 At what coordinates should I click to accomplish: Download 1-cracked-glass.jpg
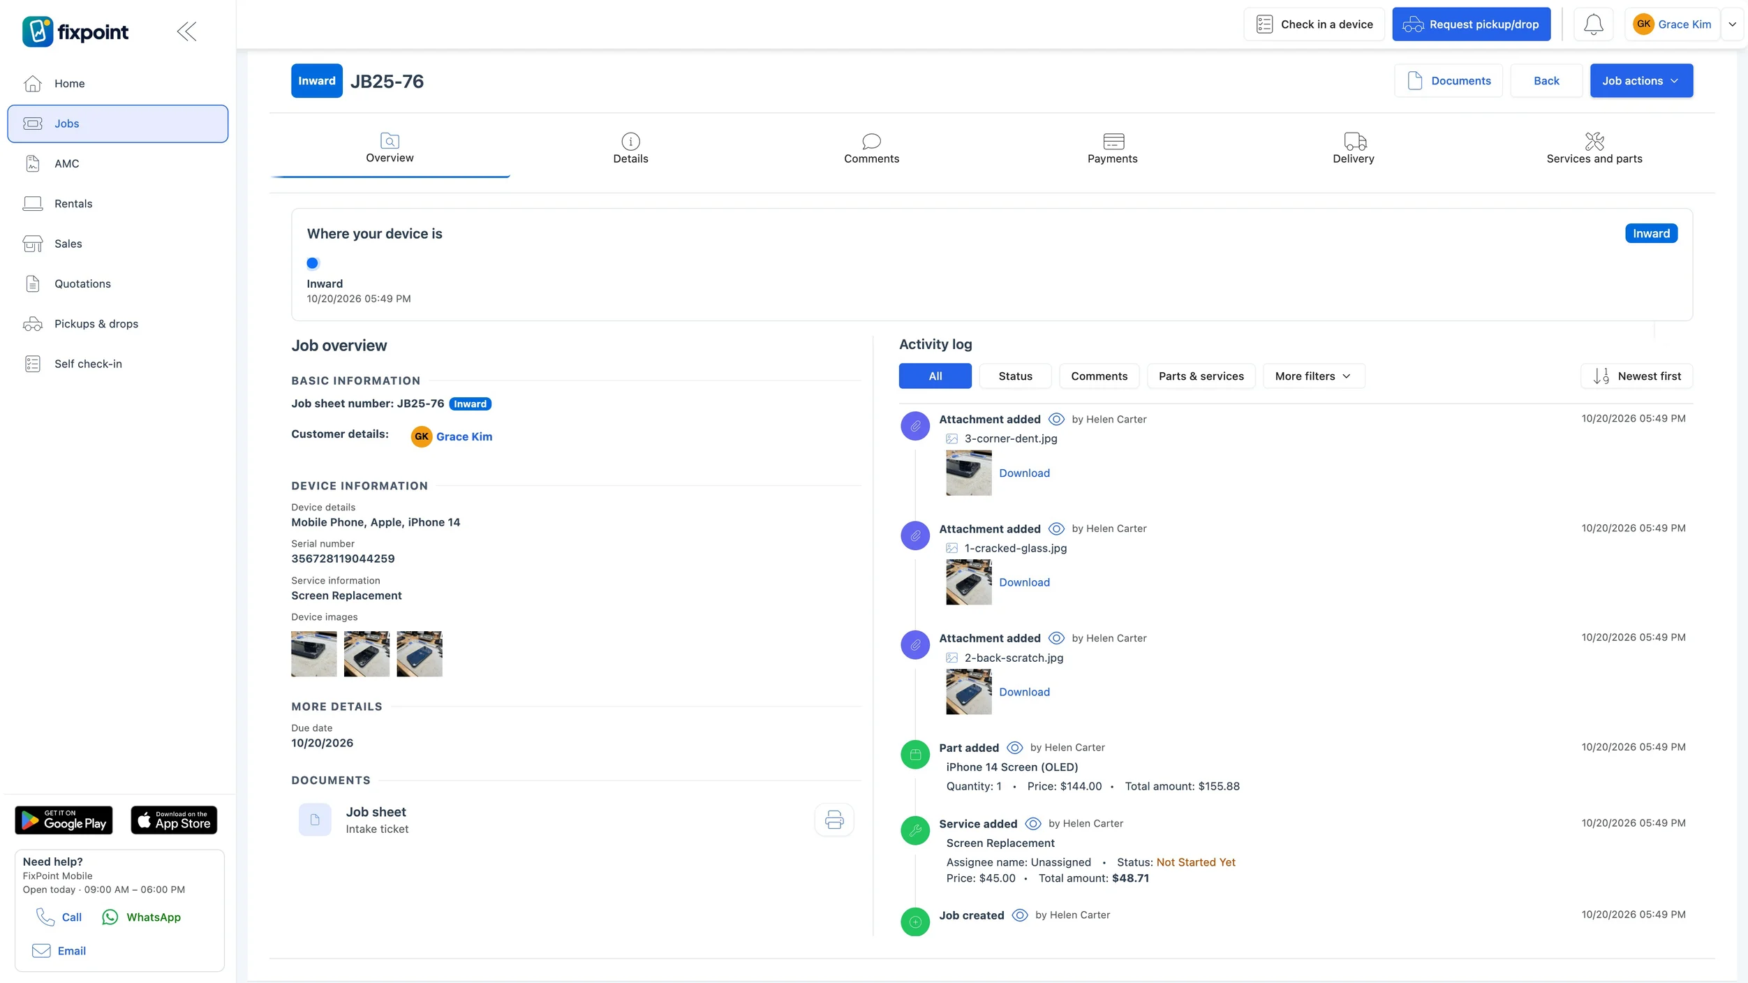tap(1024, 583)
